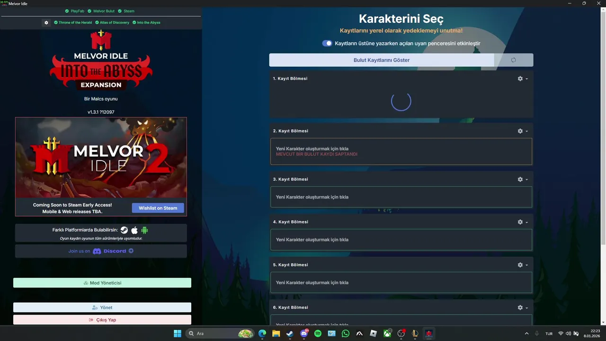
Task: Click the Yönet button
Action: [102, 307]
